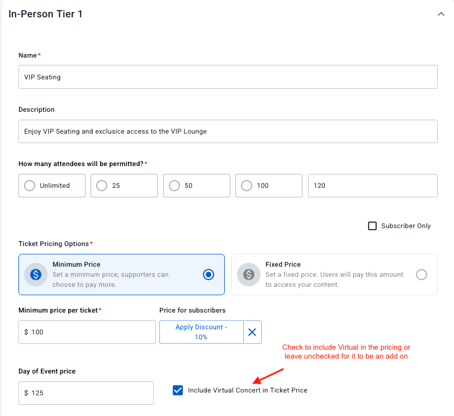Pick the 100 attendees radio option
454x416 pixels.
point(247,186)
